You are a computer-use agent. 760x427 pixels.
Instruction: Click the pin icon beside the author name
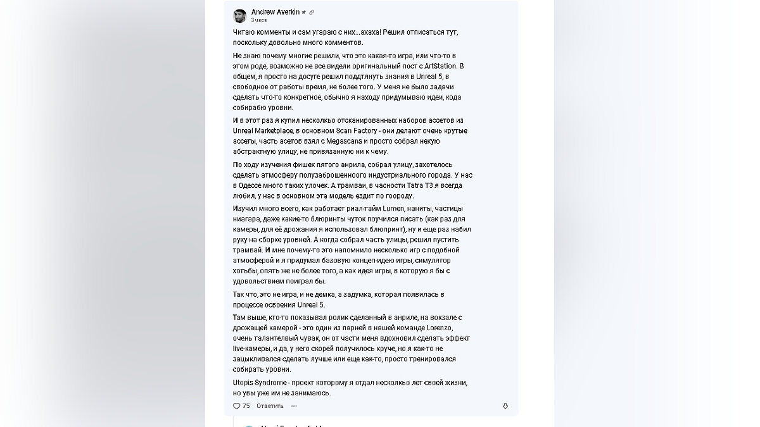[x=304, y=12]
